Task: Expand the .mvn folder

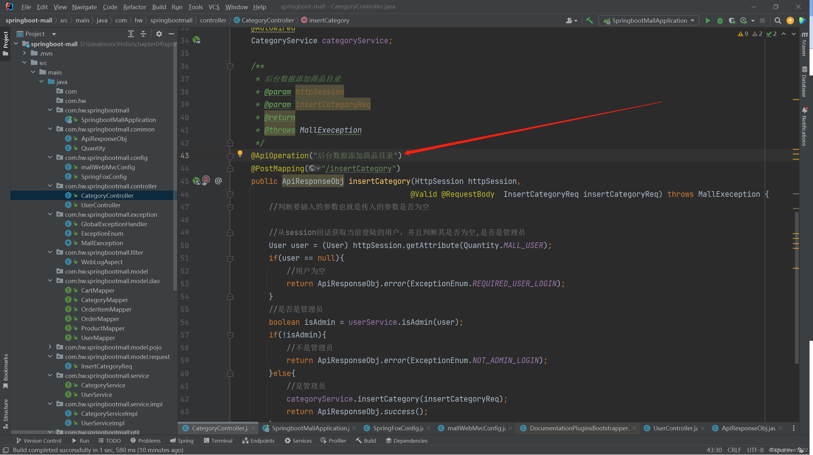Action: (25, 53)
